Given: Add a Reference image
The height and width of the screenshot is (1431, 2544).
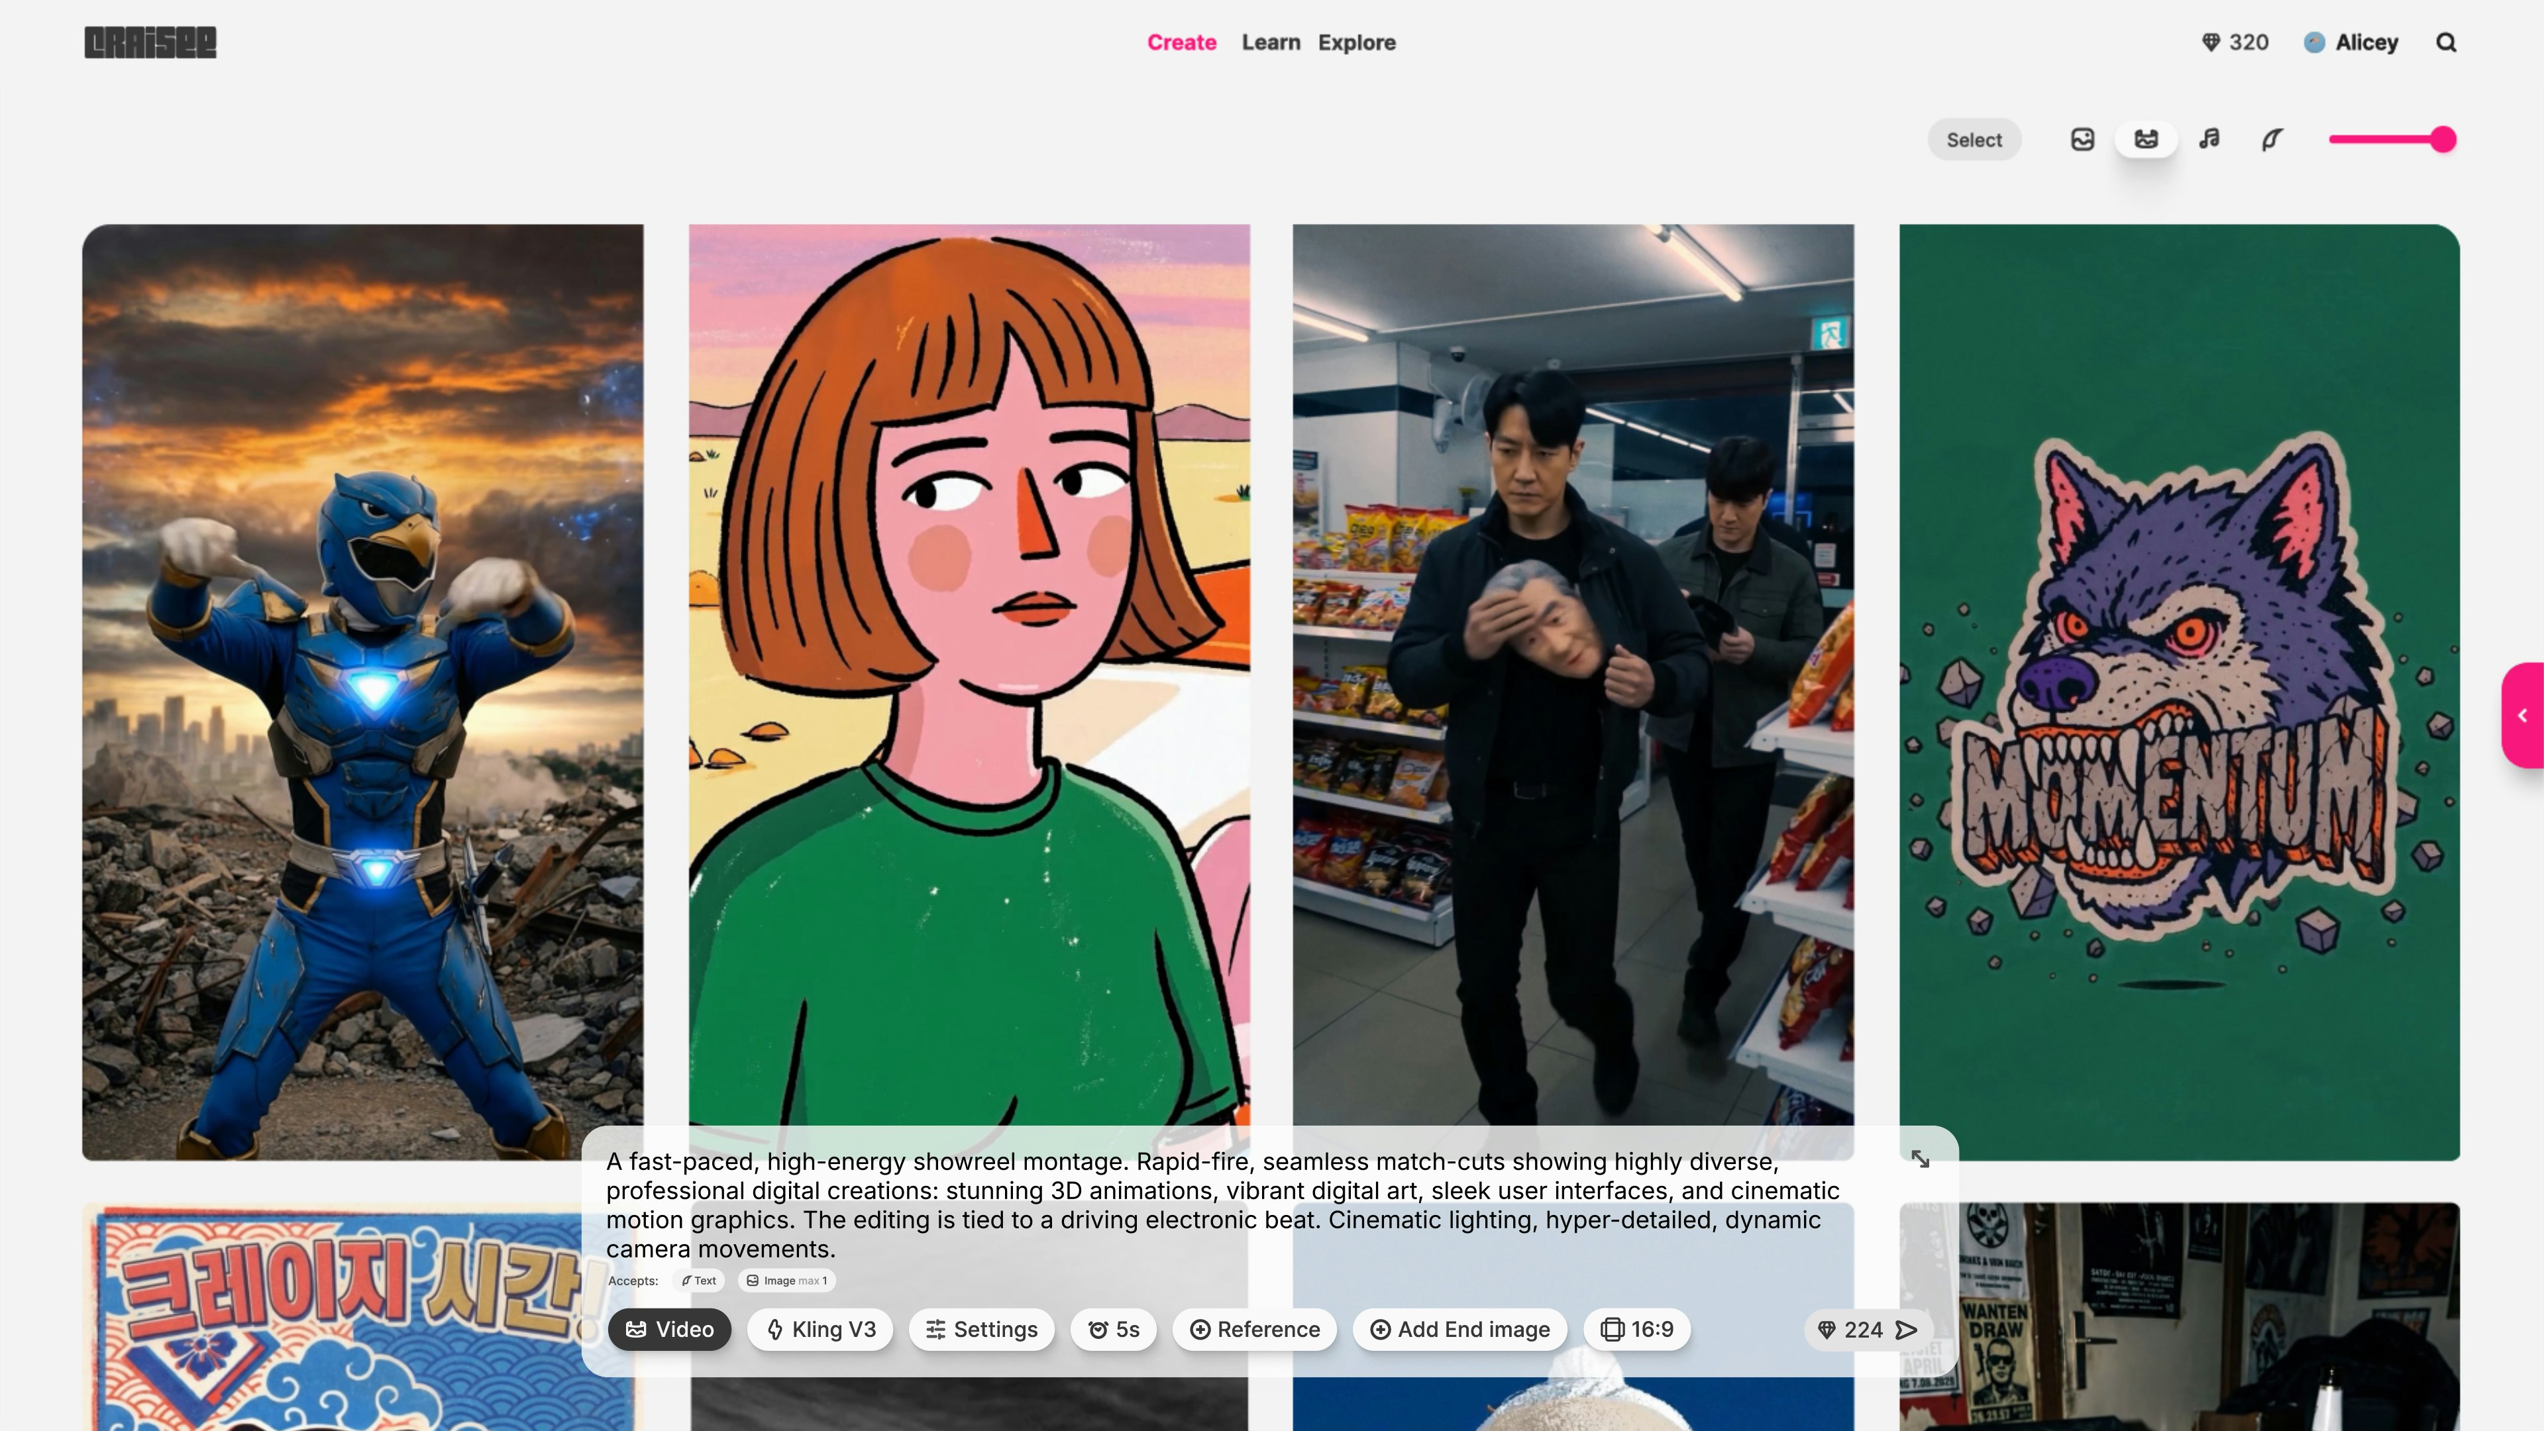Looking at the screenshot, I should (1254, 1329).
